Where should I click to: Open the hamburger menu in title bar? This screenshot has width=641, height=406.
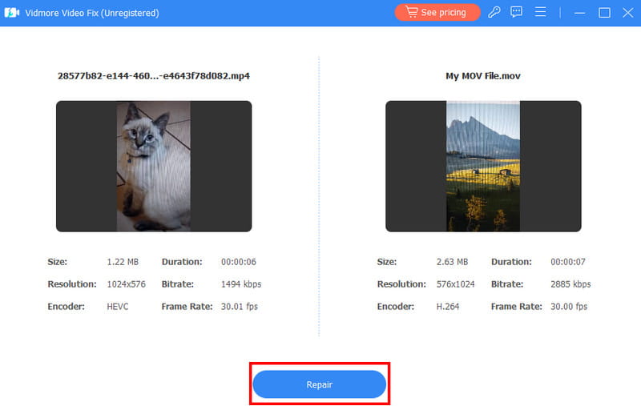coord(541,13)
